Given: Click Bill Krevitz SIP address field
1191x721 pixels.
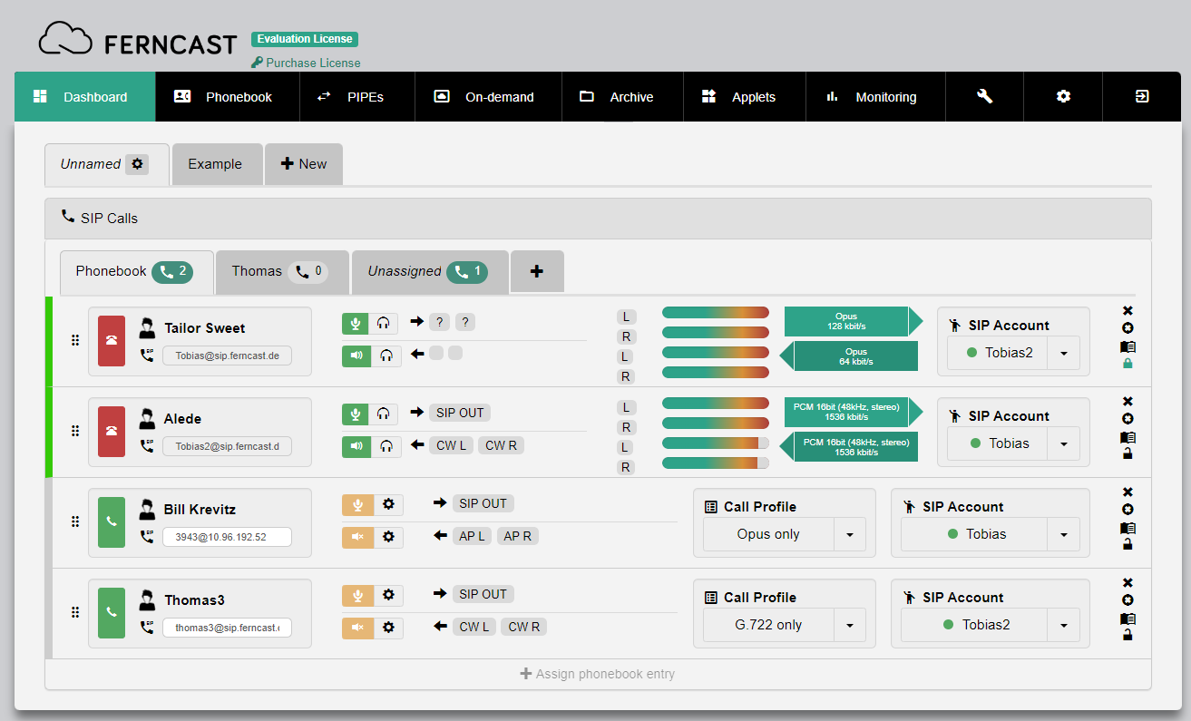Looking at the screenshot, I should [x=227, y=537].
